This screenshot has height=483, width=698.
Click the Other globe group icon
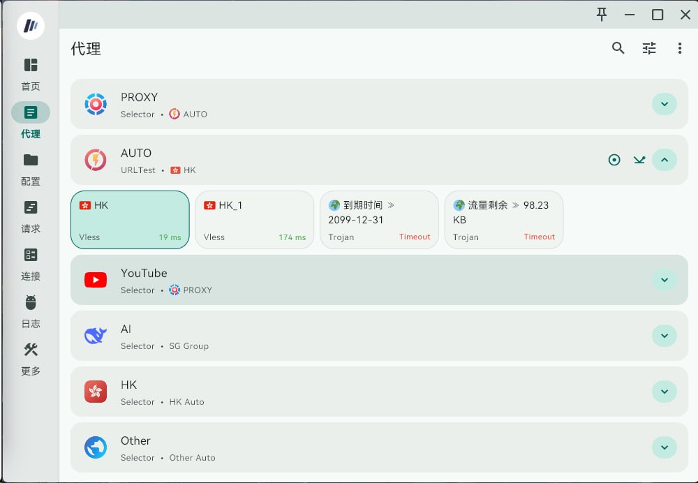point(96,447)
